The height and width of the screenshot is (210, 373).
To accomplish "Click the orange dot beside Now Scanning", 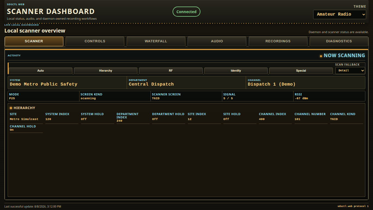I will (321, 56).
